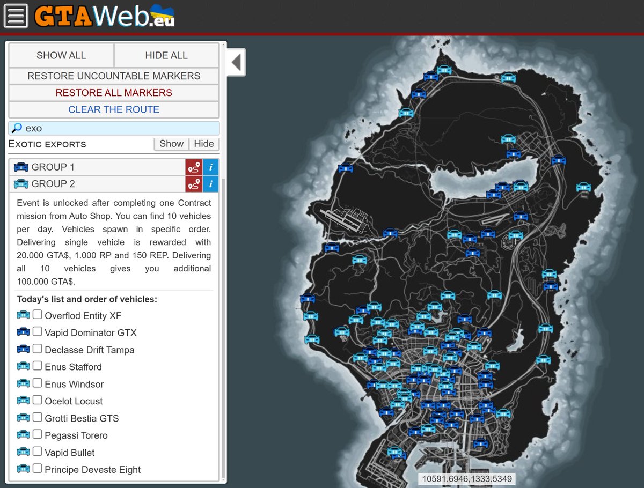Click car icon beside Grotti Bestia GTS
Screen dimensions: 644x488
[x=24, y=418]
